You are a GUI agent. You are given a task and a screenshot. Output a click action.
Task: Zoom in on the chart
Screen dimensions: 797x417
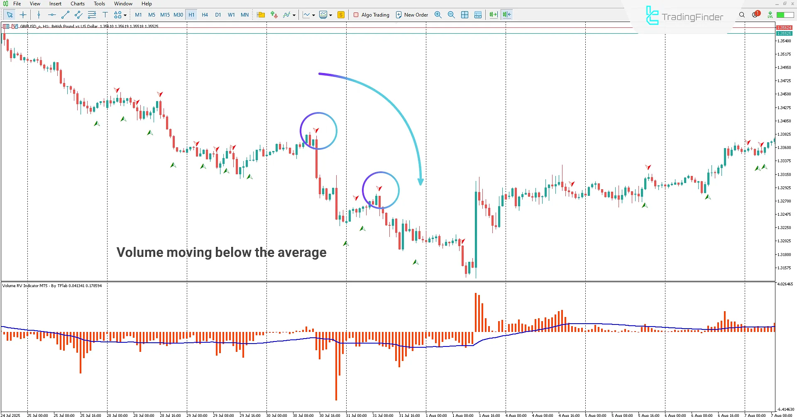(438, 15)
